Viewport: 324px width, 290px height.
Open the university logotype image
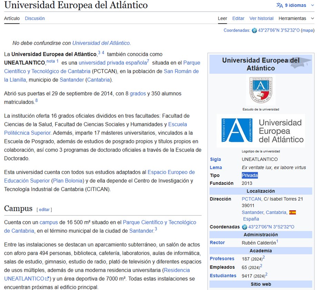coord(261,130)
